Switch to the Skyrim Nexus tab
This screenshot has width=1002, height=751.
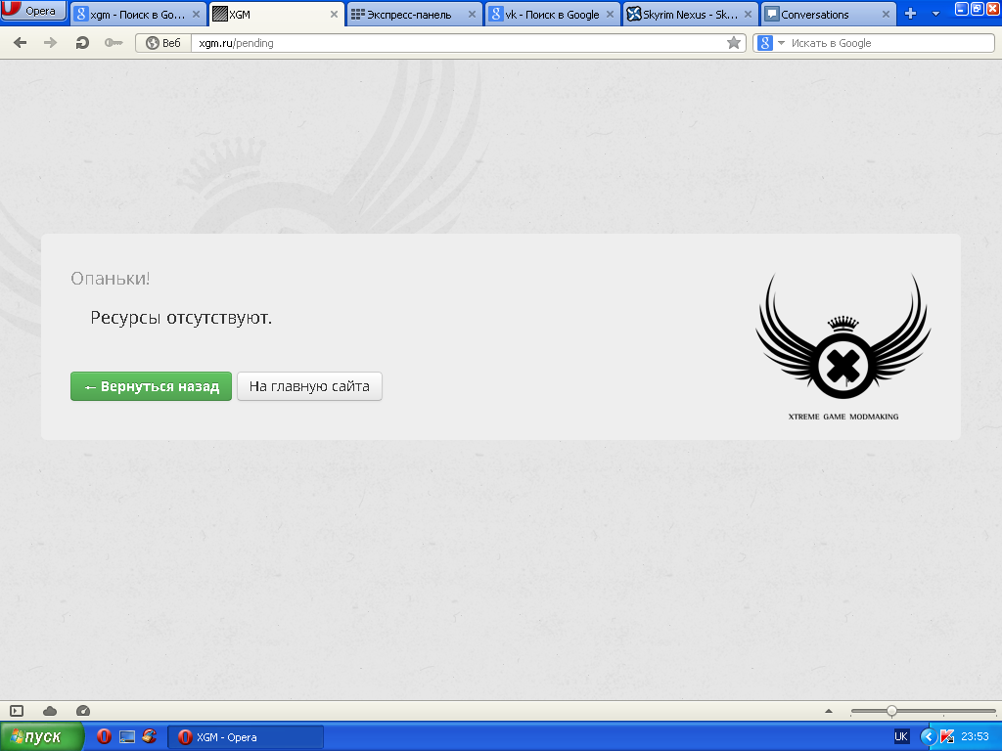(690, 14)
